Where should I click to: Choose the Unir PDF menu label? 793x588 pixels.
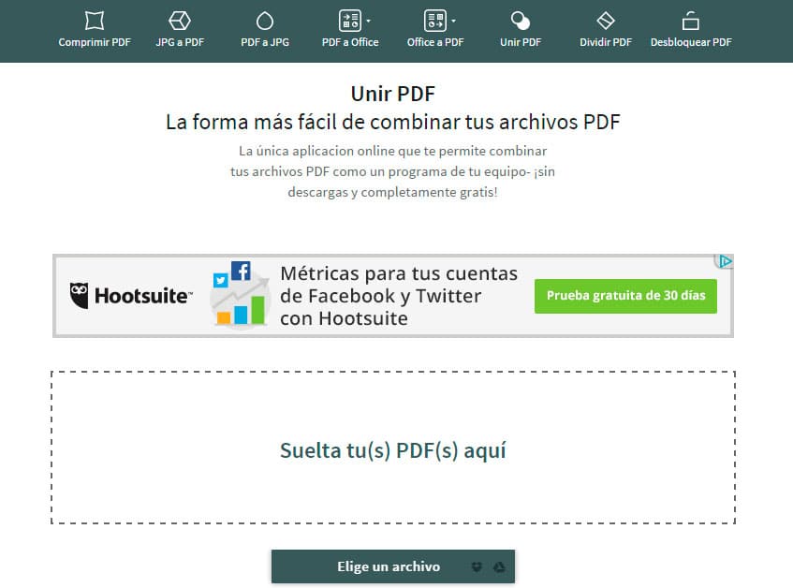[x=521, y=42]
